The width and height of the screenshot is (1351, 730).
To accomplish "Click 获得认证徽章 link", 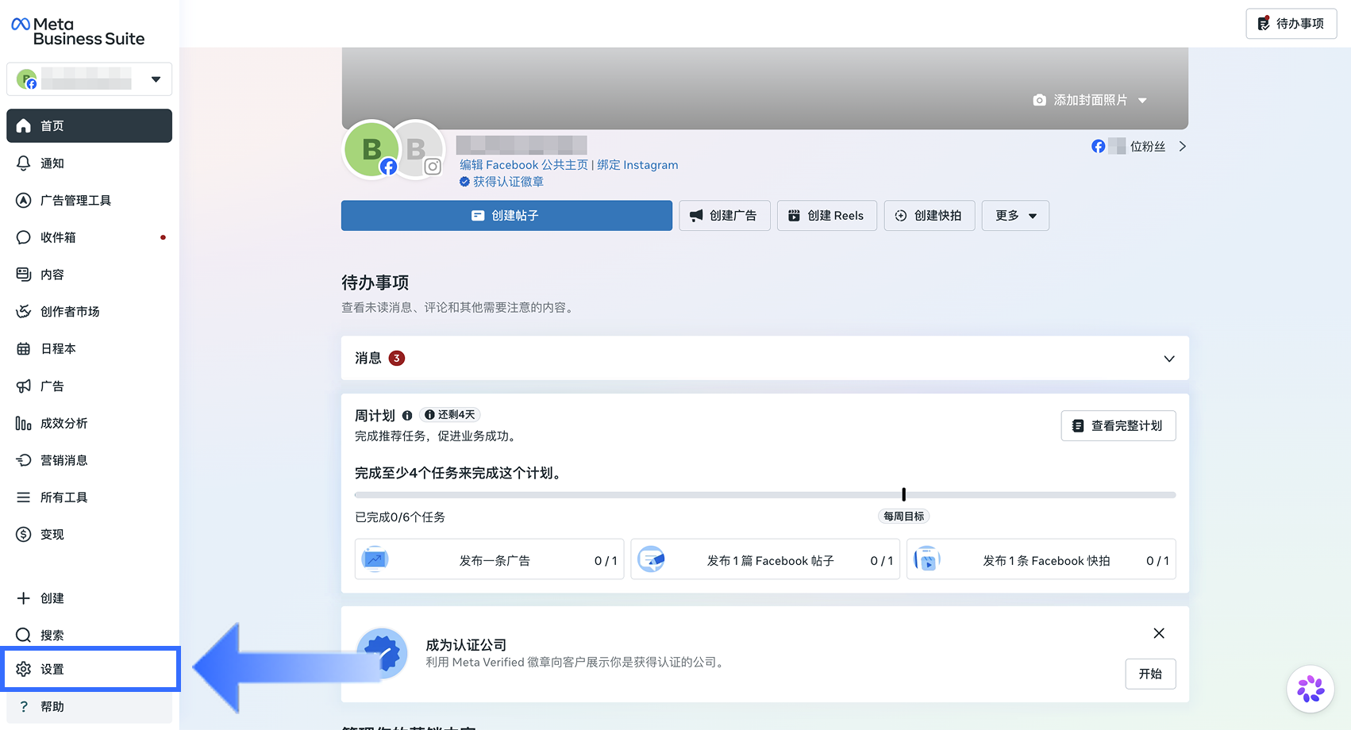I will click(x=502, y=182).
